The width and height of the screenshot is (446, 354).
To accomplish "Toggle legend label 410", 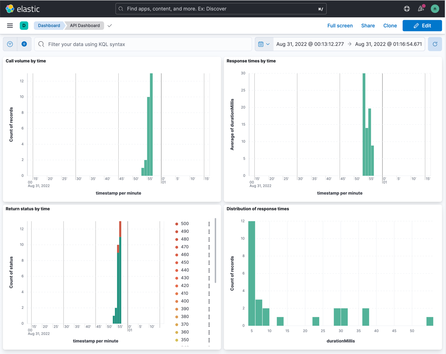I will [185, 293].
